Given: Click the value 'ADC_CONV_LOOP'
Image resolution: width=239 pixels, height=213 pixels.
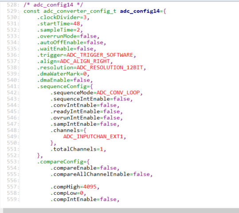Looking at the screenshot, I should 118,93.
